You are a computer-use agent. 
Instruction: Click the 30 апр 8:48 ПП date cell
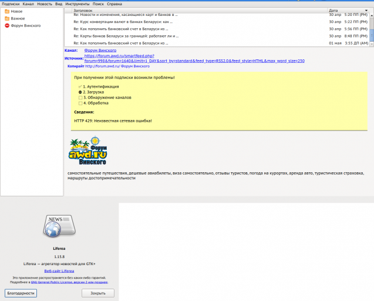pyautogui.click(x=348, y=36)
